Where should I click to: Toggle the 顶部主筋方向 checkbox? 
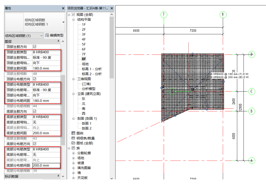(x=35, y=47)
